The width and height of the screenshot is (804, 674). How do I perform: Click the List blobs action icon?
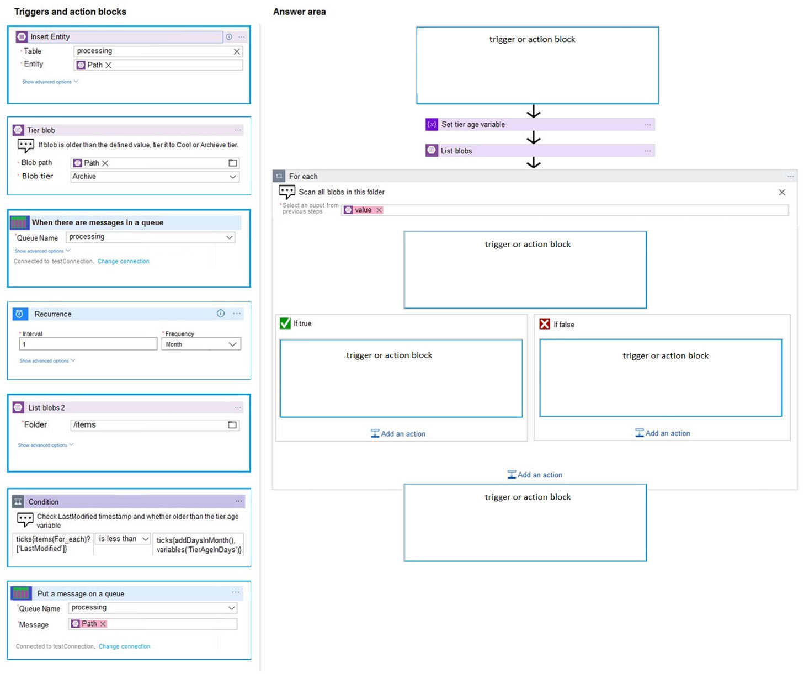tap(432, 151)
